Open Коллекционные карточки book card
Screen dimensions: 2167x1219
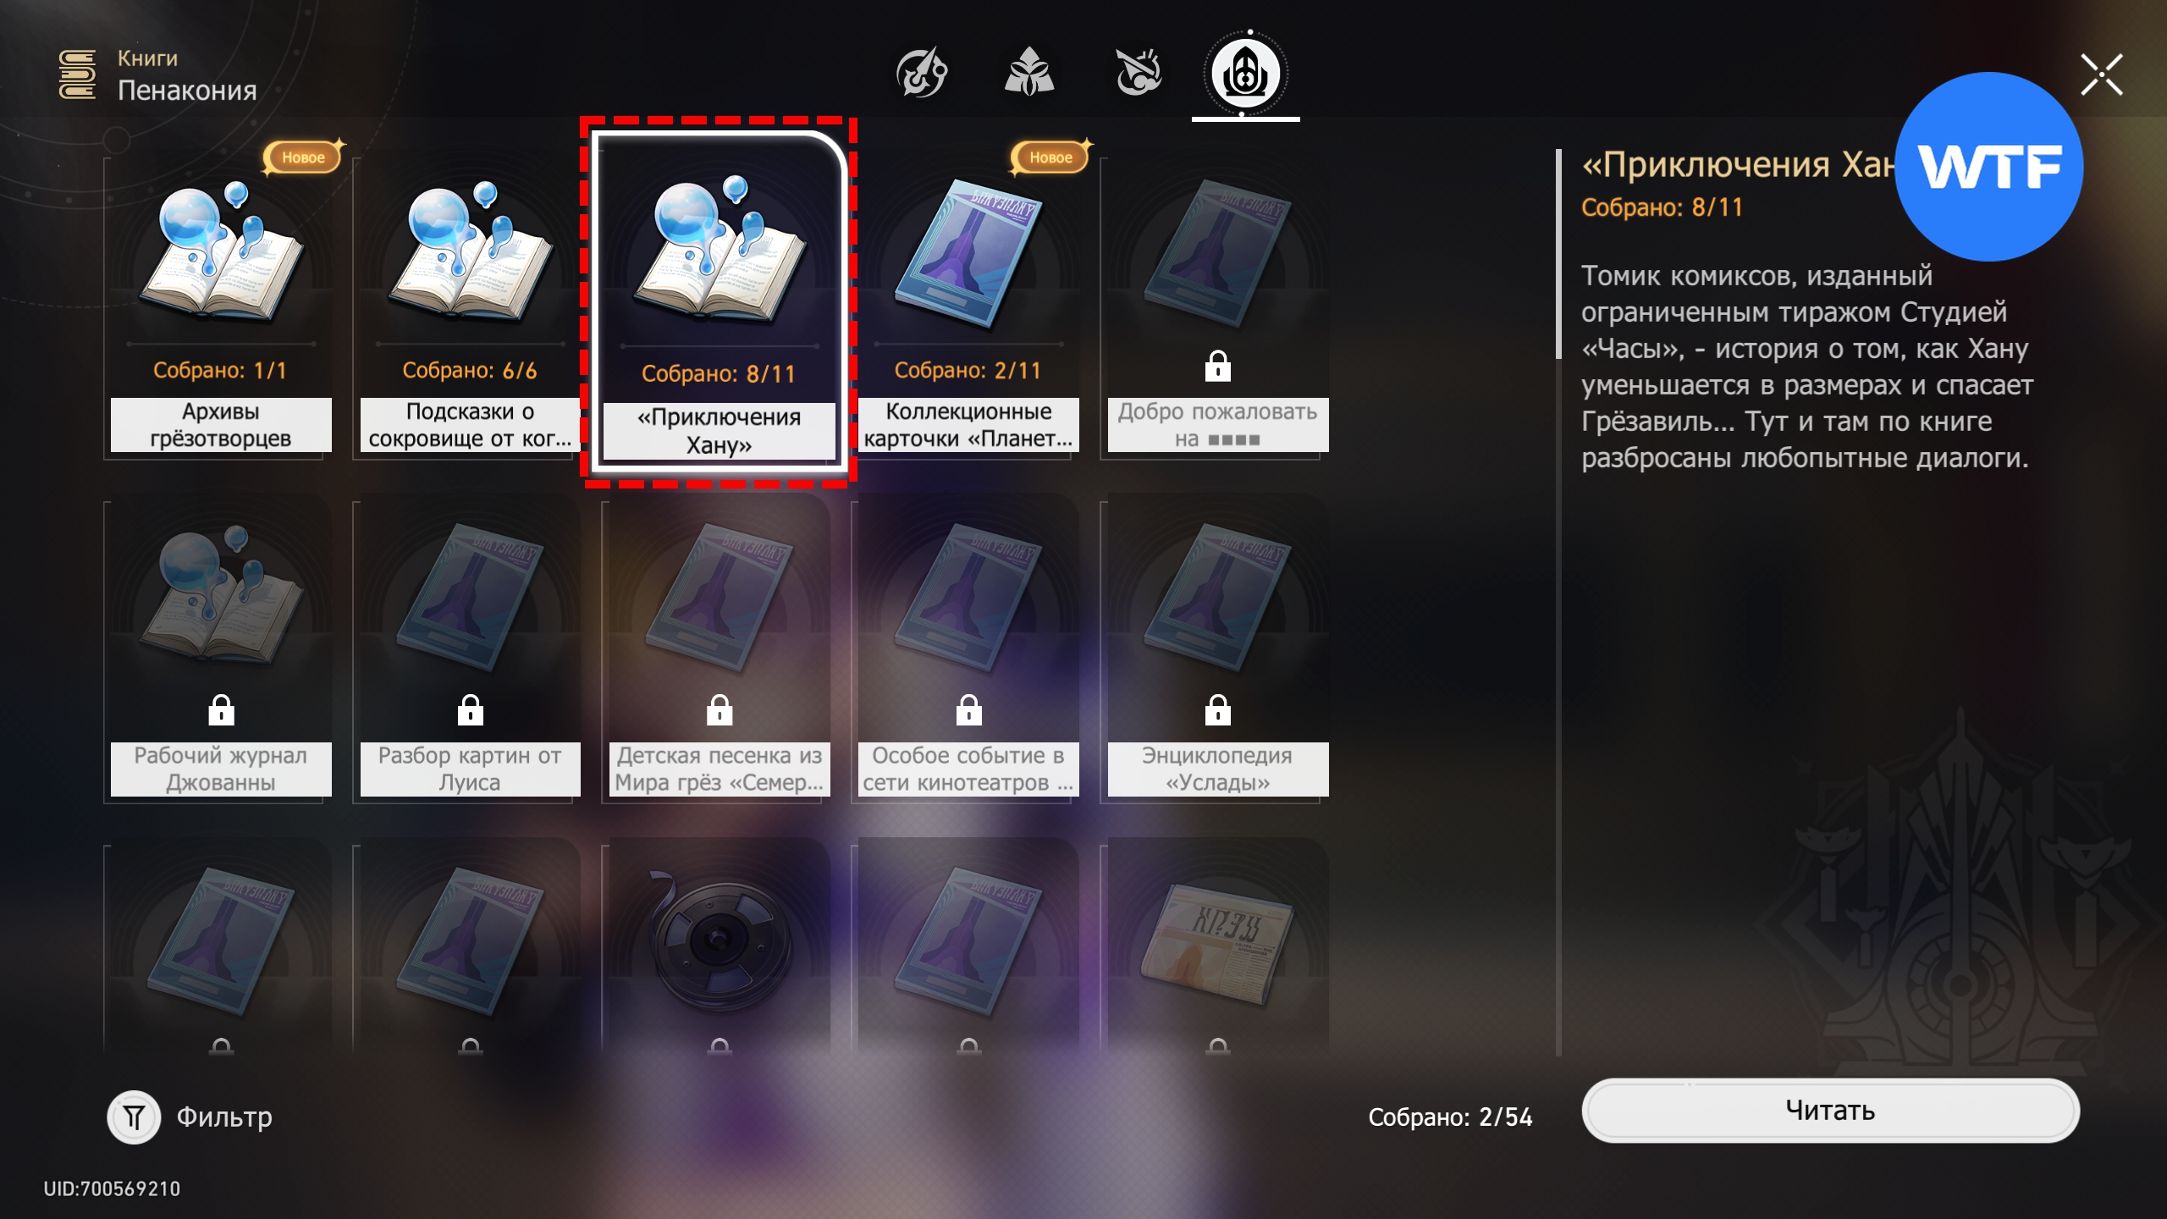968,306
